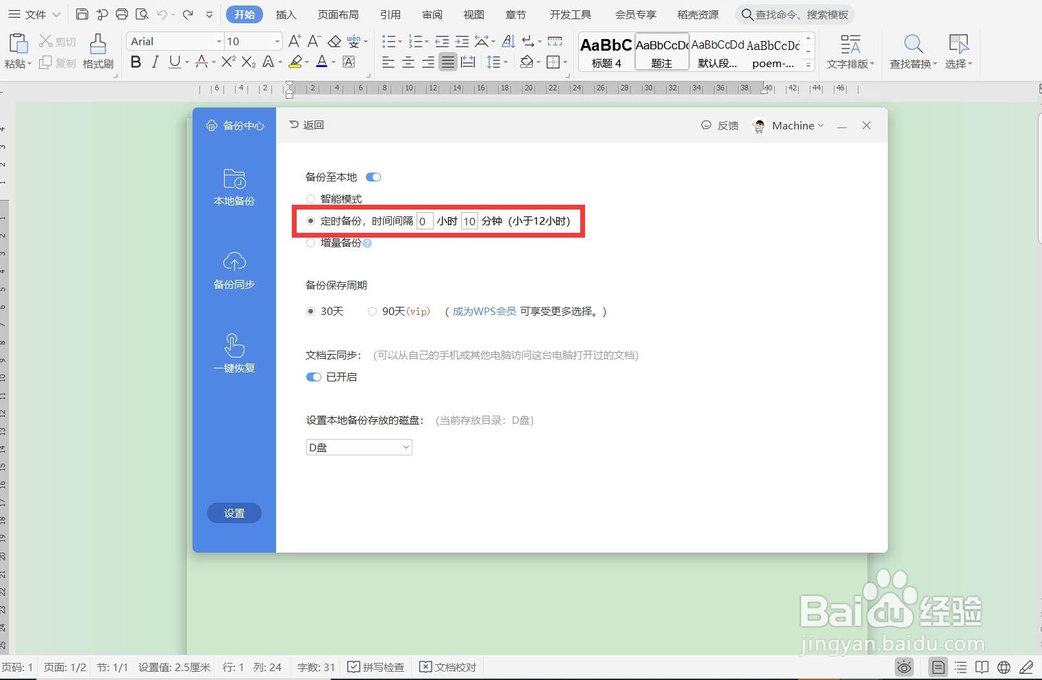This screenshot has width=1042, height=680.
Task: Click the hours input field for backup interval
Action: pos(424,221)
